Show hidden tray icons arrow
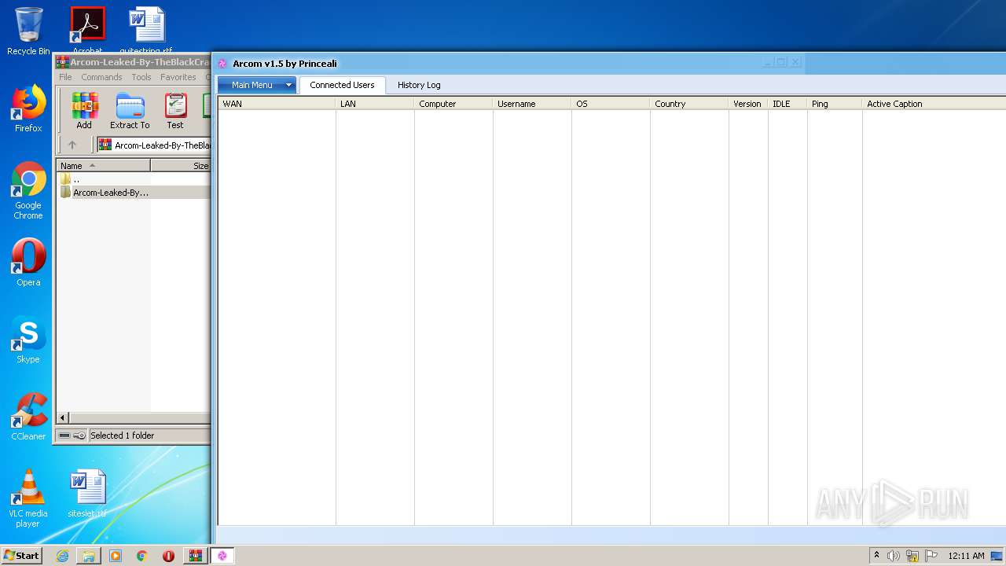This screenshot has height=566, width=1006. (876, 556)
